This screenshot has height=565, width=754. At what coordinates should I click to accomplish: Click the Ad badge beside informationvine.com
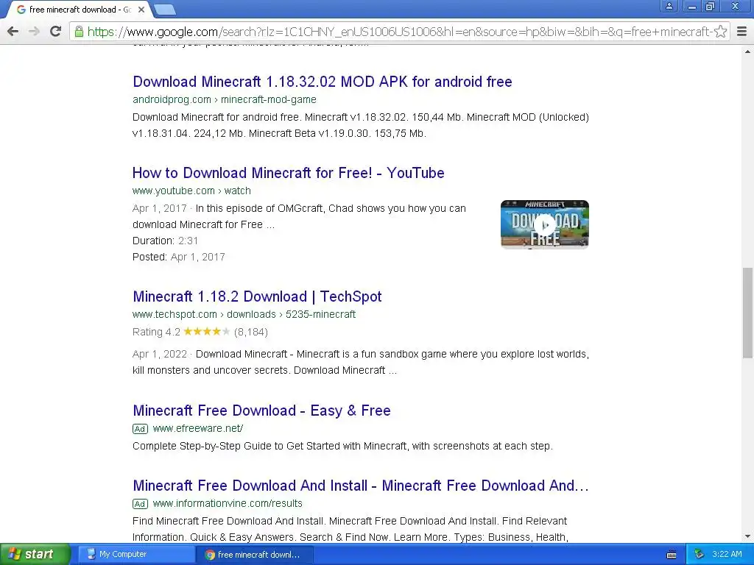pyautogui.click(x=140, y=504)
